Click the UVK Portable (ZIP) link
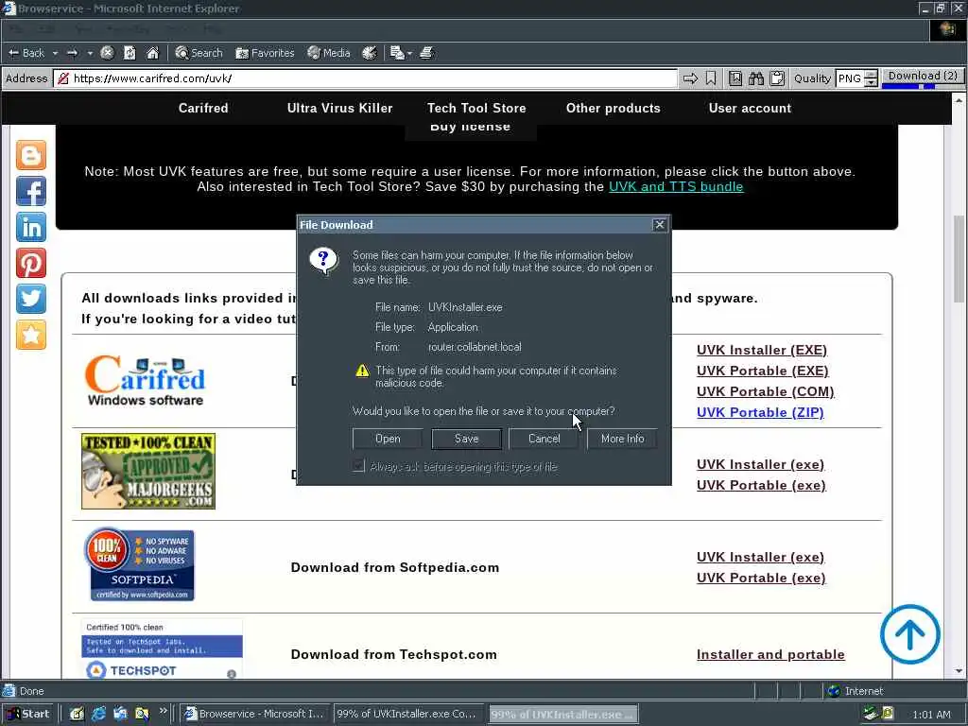This screenshot has height=726, width=968. (760, 412)
